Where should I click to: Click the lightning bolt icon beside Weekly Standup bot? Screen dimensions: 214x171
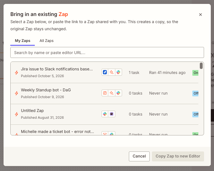tap(17, 93)
